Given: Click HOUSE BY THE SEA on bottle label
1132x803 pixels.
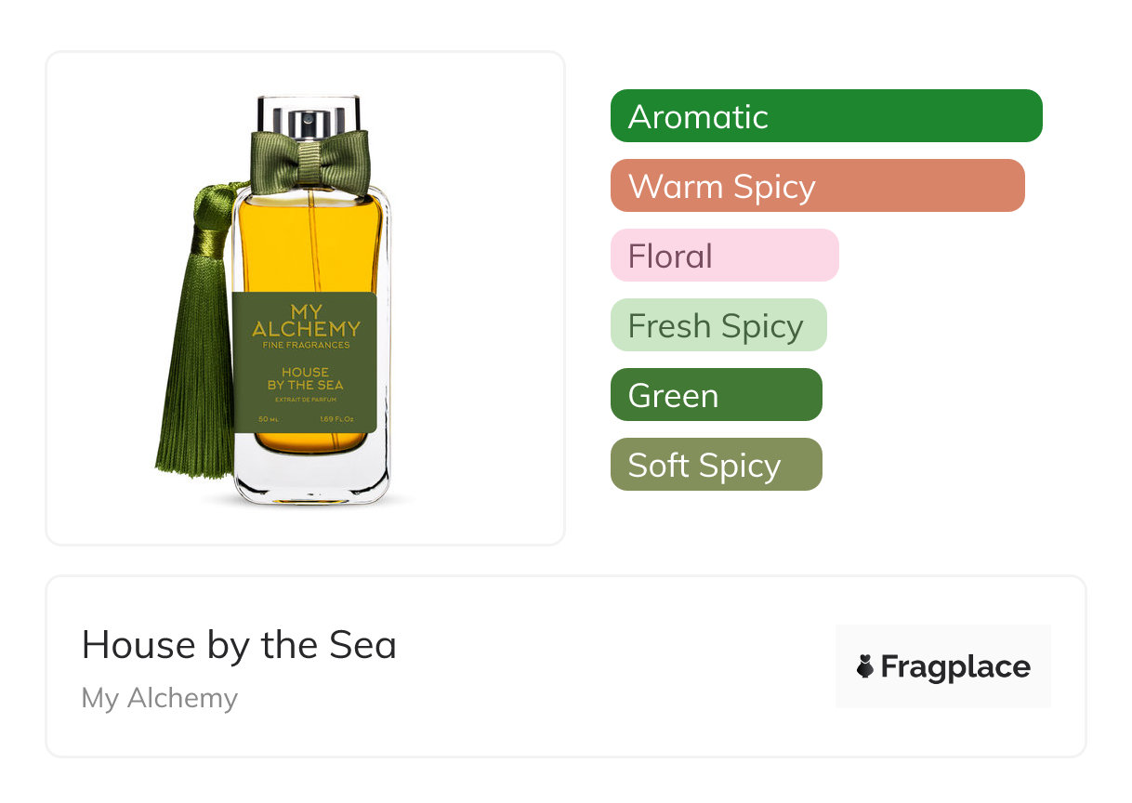Looking at the screenshot, I should pyautogui.click(x=305, y=378).
